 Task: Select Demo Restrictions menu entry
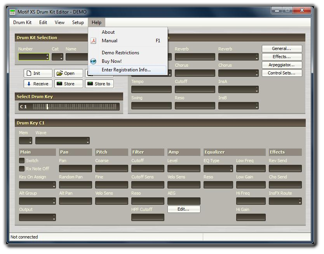(128, 53)
